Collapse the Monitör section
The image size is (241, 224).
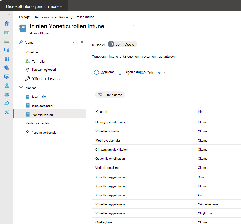pyautogui.click(x=21, y=87)
